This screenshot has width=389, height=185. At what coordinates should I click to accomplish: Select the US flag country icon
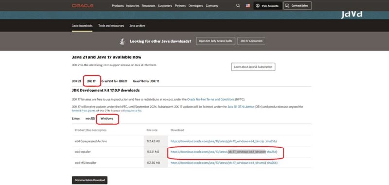(x=248, y=6)
